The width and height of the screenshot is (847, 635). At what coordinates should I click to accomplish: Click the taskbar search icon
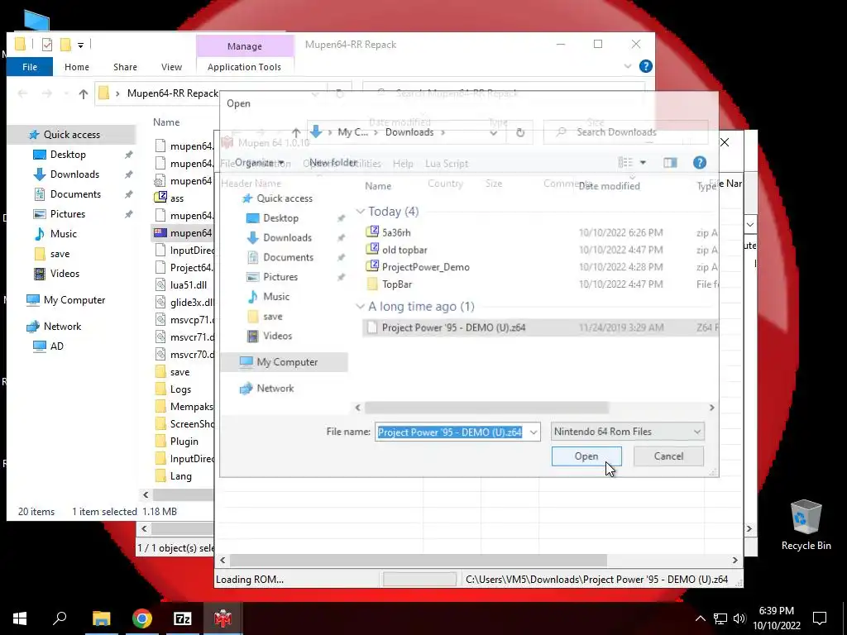60,618
